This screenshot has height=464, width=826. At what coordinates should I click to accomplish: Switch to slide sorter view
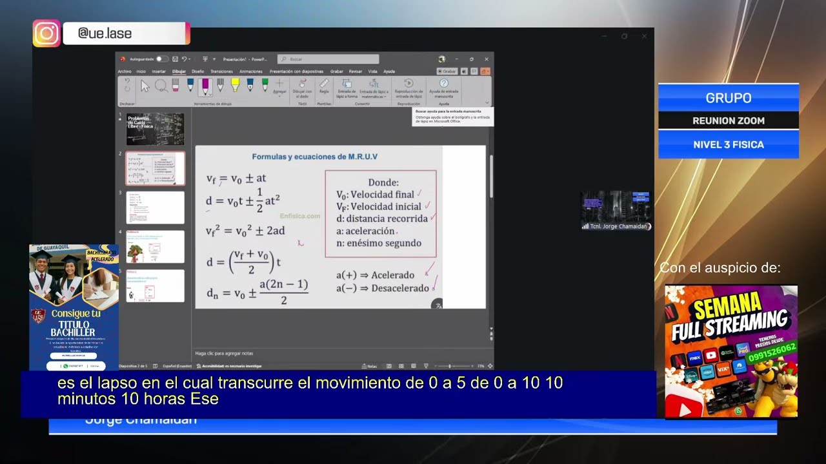click(x=401, y=366)
